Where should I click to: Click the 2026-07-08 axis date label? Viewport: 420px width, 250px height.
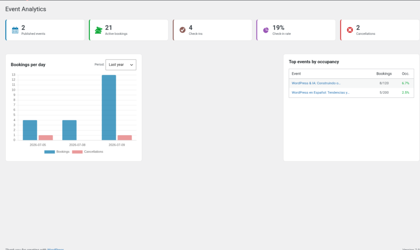(x=77, y=145)
